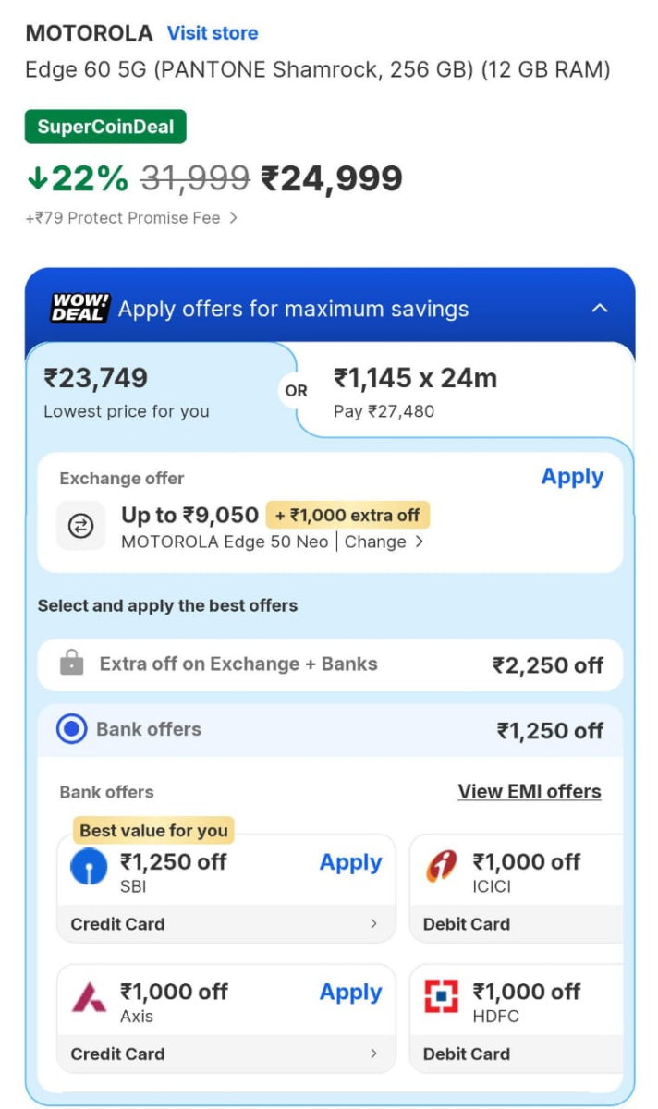Collapse the Apply offers panel via chevron
This screenshot has width=658, height=1109.
pyautogui.click(x=600, y=308)
